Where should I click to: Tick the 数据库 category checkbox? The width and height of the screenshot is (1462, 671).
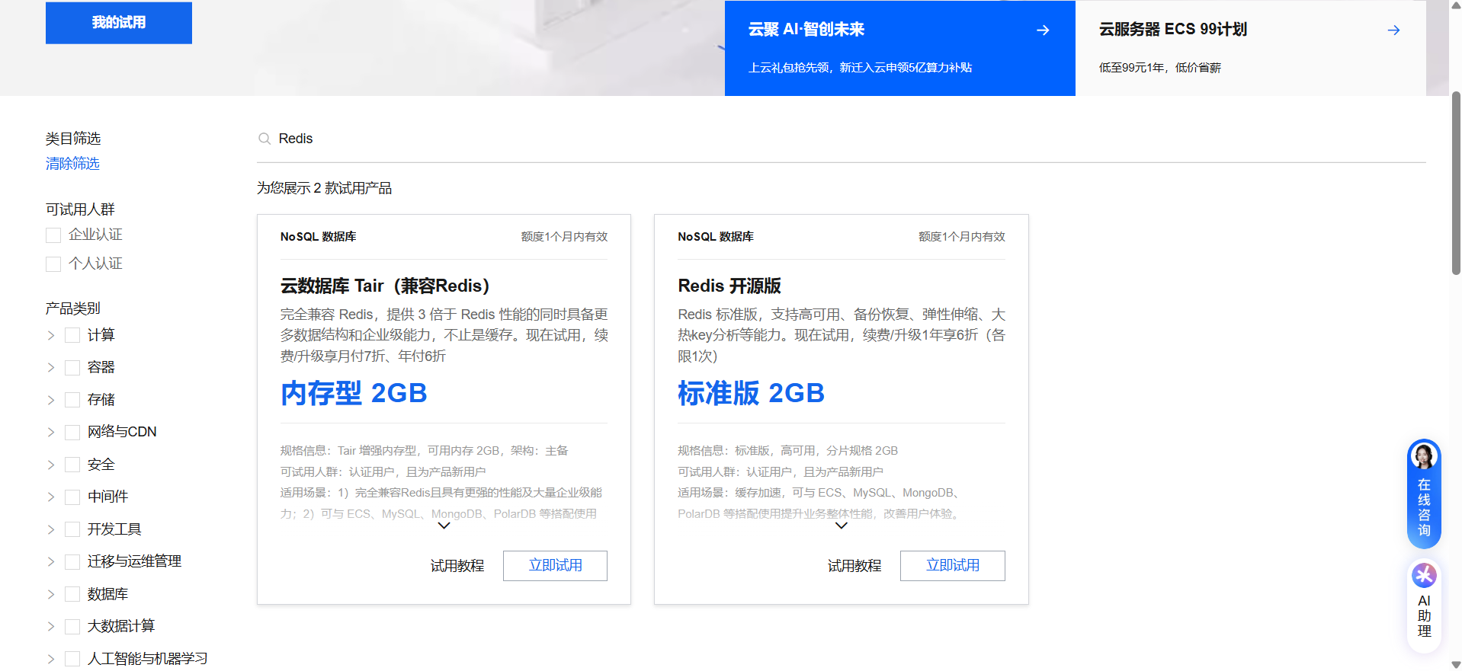coord(72,594)
